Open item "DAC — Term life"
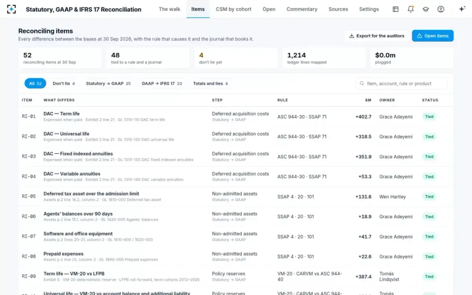This screenshot has width=472, height=295. [61, 114]
